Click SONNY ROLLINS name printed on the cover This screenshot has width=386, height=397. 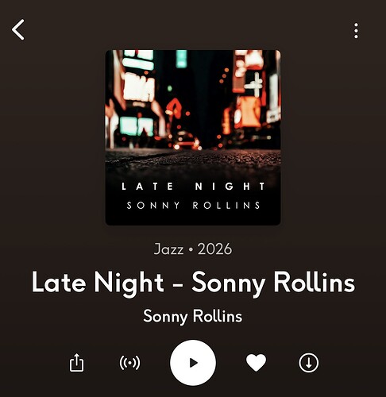[x=194, y=206]
